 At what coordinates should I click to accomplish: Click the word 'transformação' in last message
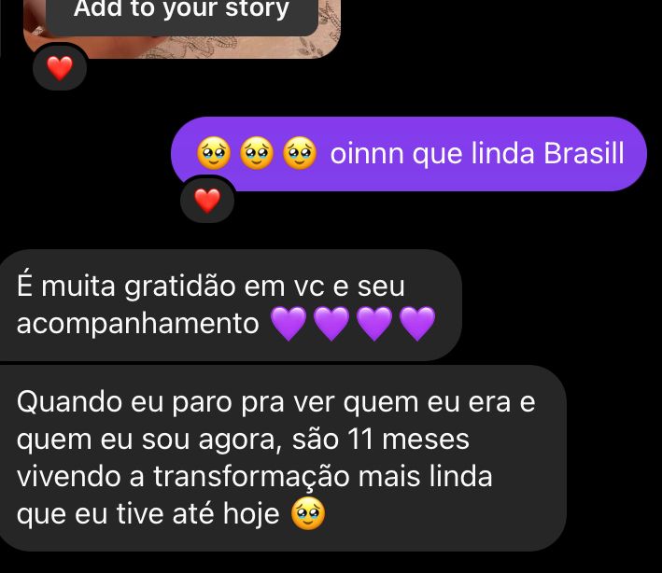tap(251, 477)
